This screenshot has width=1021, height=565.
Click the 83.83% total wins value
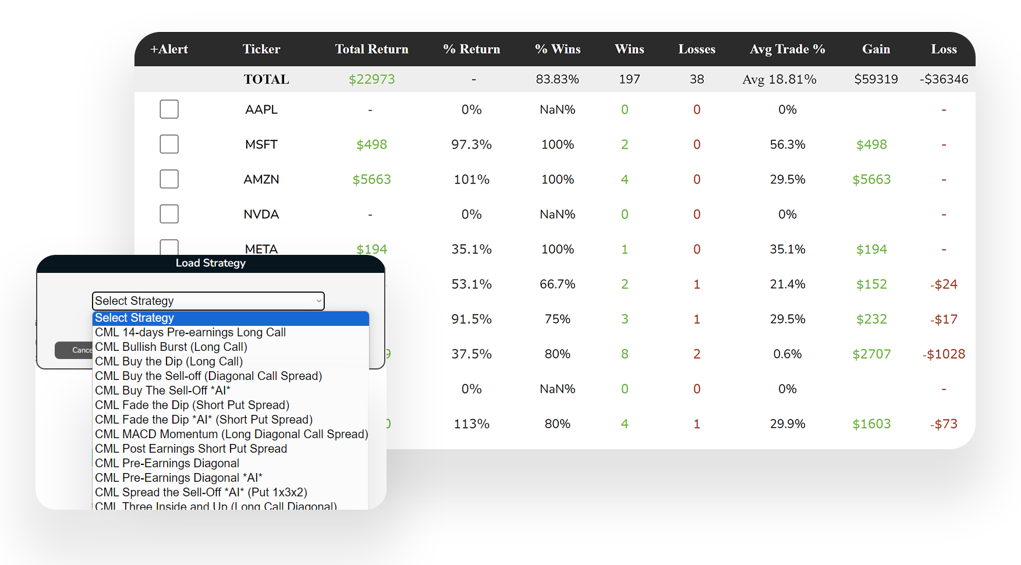pos(558,79)
